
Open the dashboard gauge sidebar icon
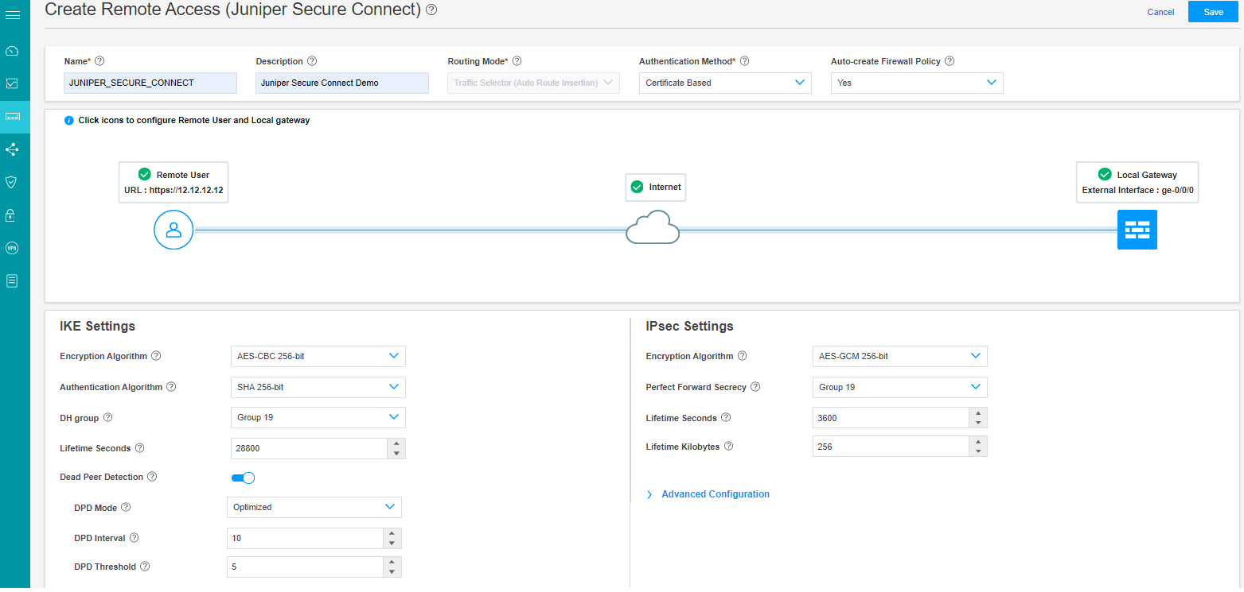coord(12,52)
